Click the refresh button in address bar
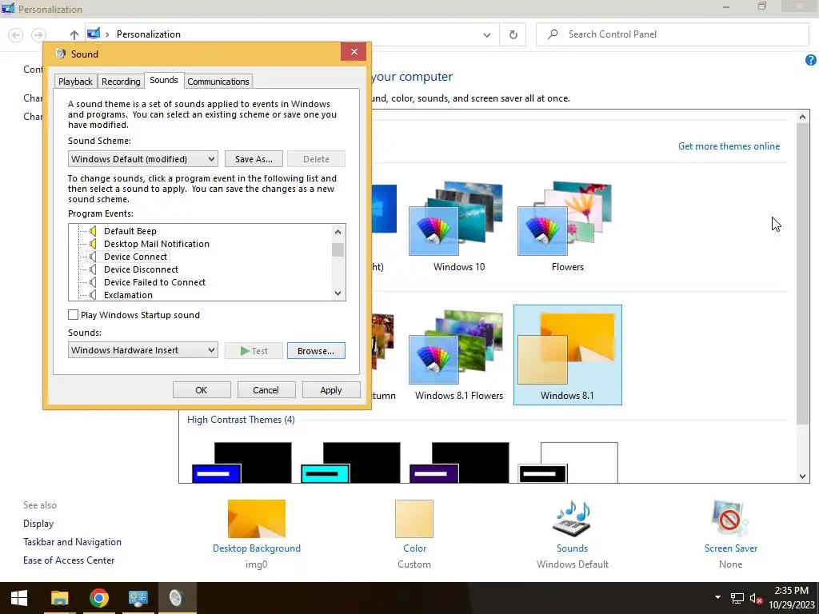 point(513,34)
